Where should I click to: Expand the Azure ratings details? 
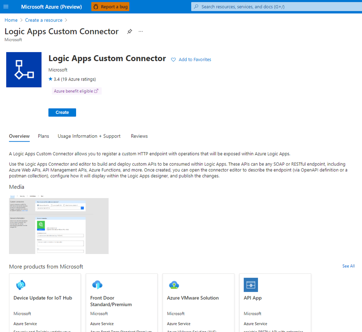tap(75, 79)
